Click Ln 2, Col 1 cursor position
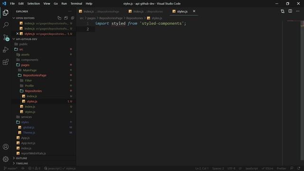Image resolution: width=304 pixels, height=171 pixels. (x=202, y=168)
